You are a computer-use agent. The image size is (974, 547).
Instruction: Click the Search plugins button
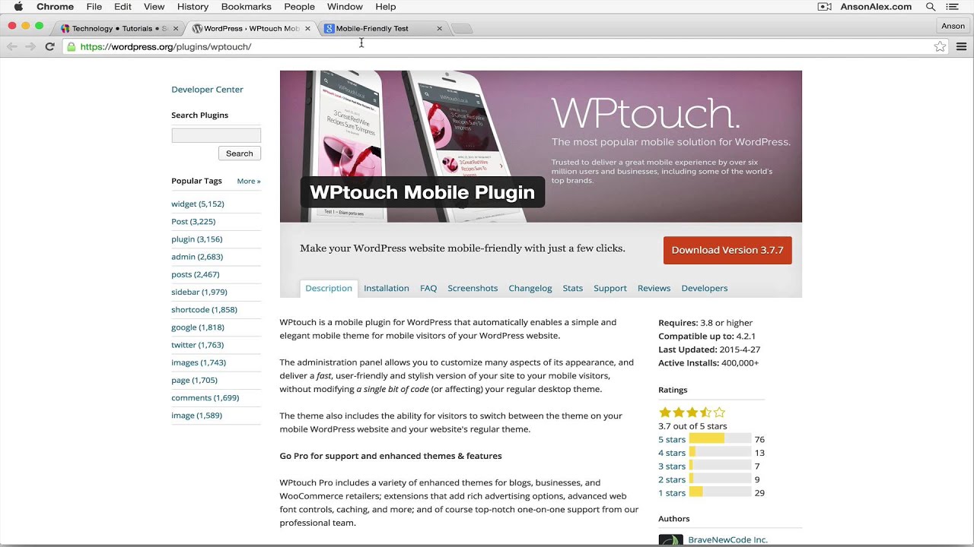(x=239, y=153)
